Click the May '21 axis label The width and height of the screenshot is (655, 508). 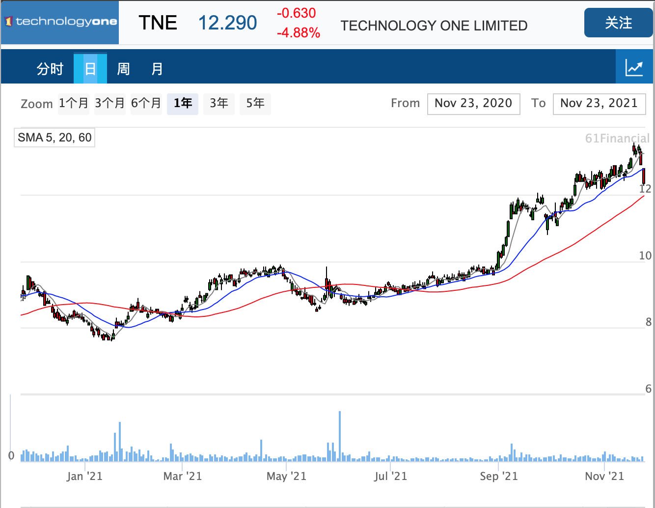click(x=286, y=476)
